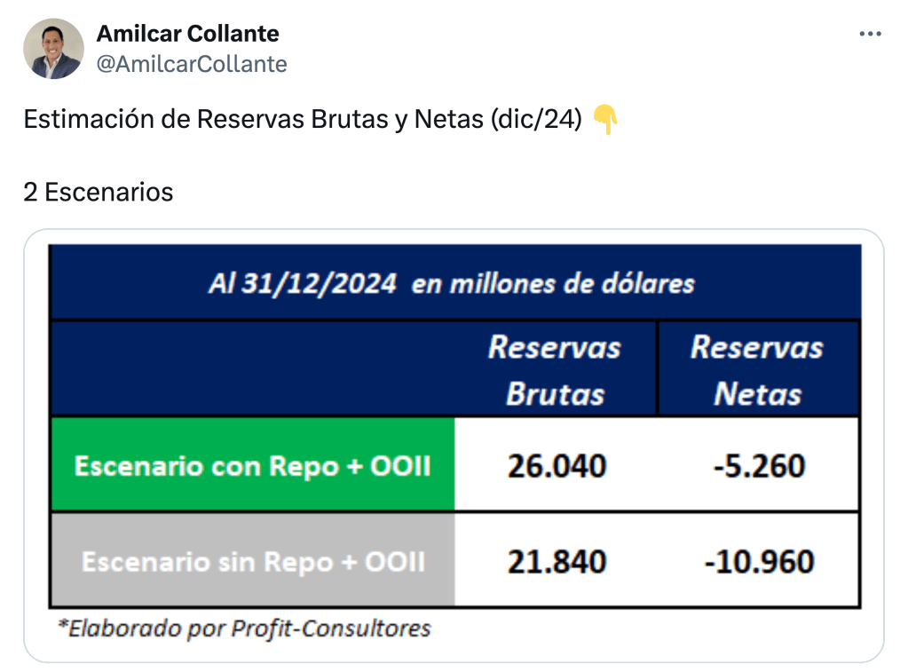This screenshot has height=672, width=908.
Task: Click Amilcar Collante's profile avatar
Action: click(x=53, y=49)
